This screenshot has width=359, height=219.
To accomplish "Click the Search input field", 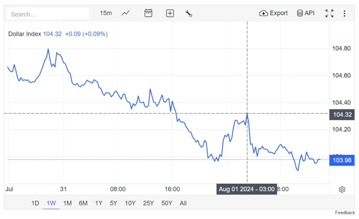I will (x=48, y=14).
